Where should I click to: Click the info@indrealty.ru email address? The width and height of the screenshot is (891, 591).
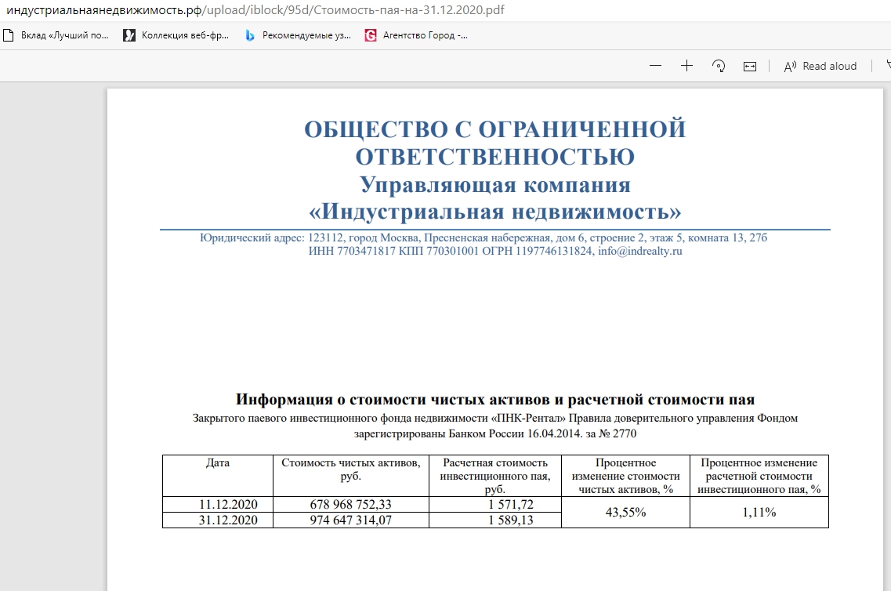coord(639,252)
